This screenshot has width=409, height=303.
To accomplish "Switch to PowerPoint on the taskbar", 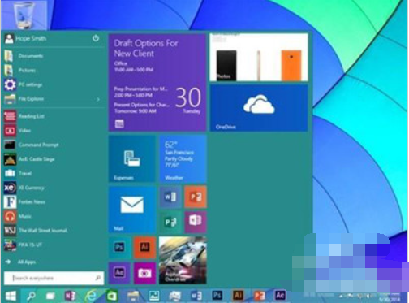I will 259,296.
